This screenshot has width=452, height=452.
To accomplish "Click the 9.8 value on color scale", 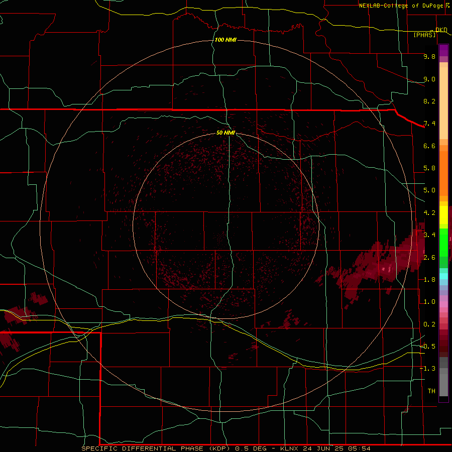I will coord(429,56).
